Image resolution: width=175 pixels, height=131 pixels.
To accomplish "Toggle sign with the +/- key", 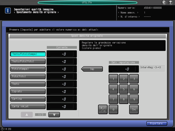I will click(103, 109).
